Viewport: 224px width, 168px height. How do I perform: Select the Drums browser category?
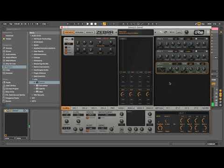point(8,51)
